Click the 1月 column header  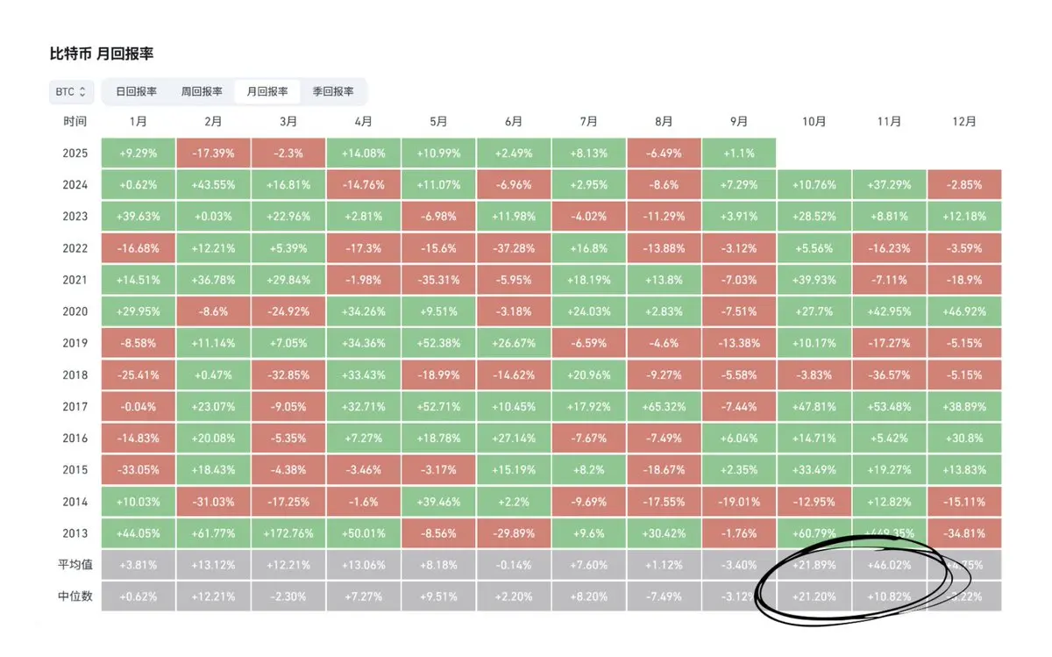(x=139, y=122)
